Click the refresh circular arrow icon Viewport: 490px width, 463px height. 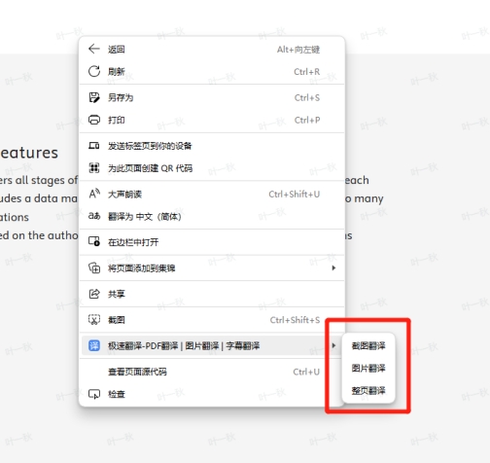(94, 71)
